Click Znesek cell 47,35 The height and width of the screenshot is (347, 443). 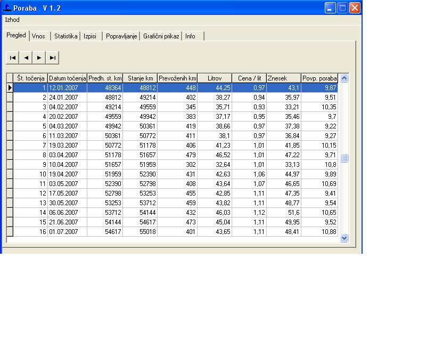(x=284, y=193)
